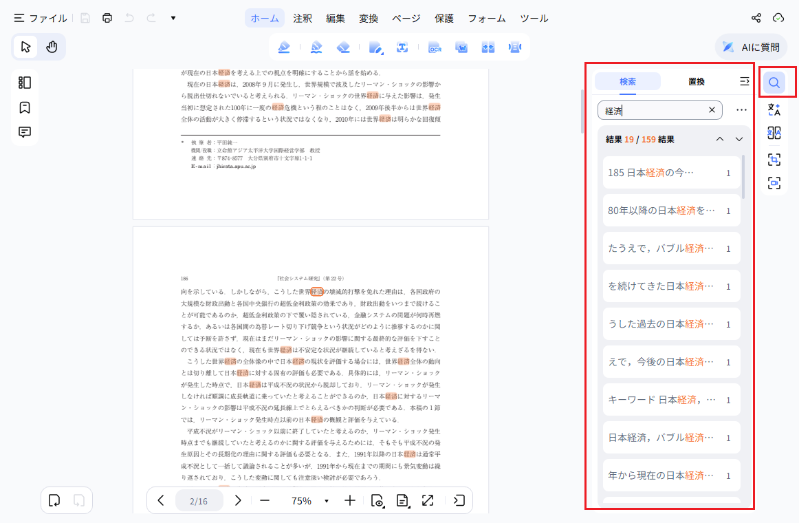
Task: Click the cloud upload icon
Action: point(778,19)
